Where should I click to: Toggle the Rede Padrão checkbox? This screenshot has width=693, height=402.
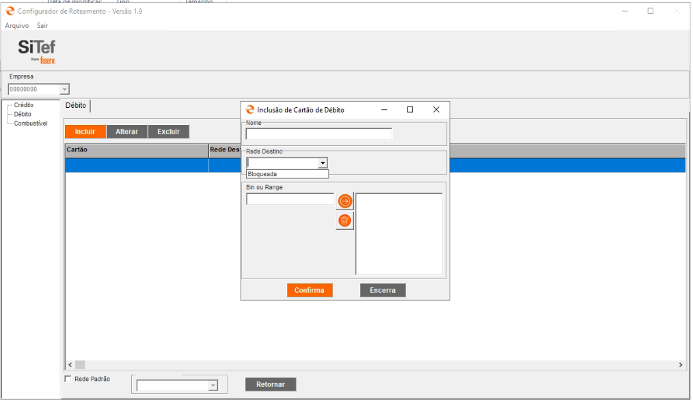tap(68, 379)
